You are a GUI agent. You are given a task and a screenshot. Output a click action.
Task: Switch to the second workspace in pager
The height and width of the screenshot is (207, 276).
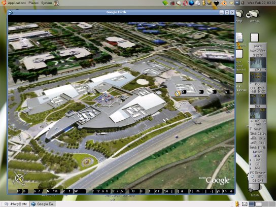tap(259, 204)
